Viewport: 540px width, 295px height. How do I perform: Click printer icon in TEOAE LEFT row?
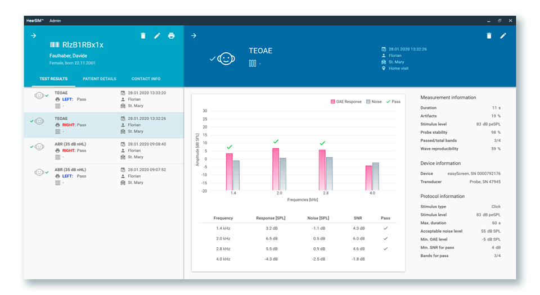pyautogui.click(x=57, y=99)
